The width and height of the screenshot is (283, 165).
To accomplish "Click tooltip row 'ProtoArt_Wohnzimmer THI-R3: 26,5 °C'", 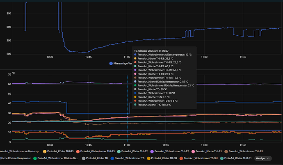I will point(158,62).
